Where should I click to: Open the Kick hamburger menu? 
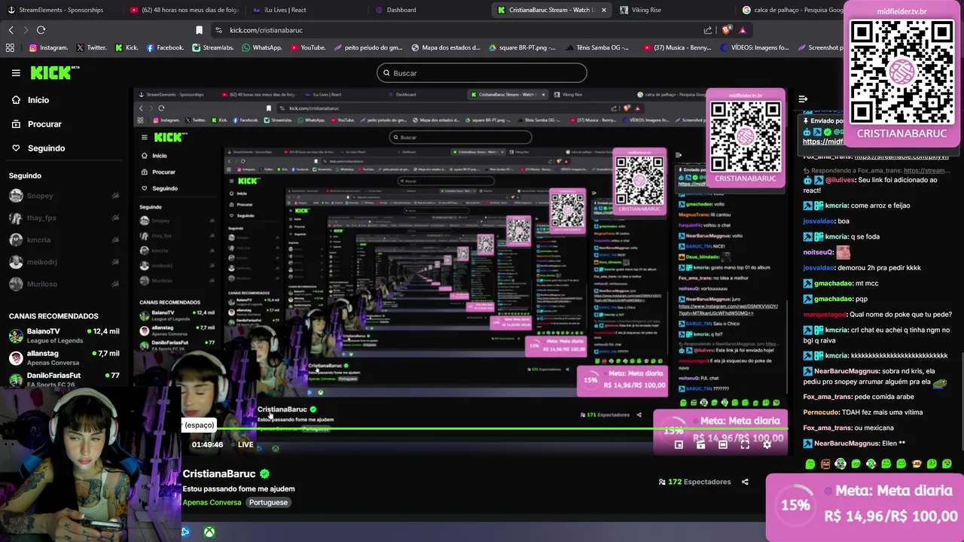16,73
